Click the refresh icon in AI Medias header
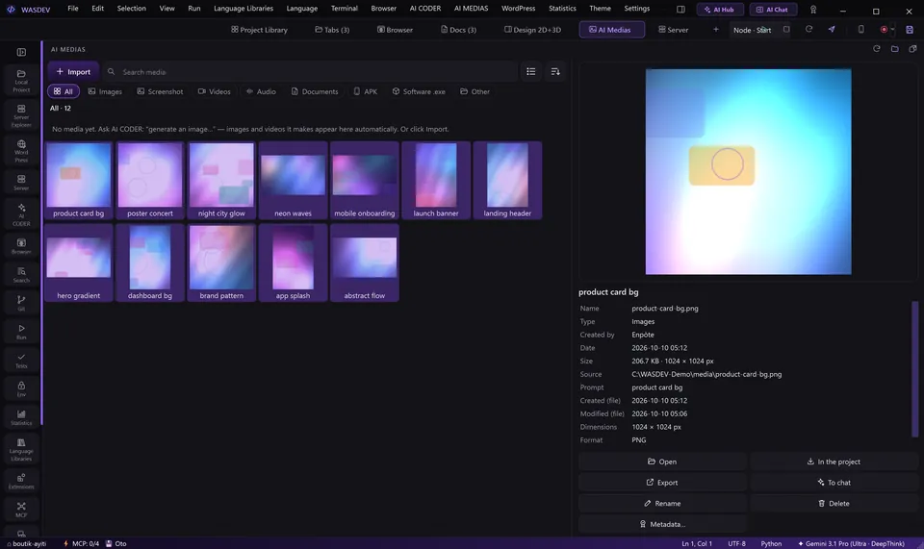 click(876, 49)
